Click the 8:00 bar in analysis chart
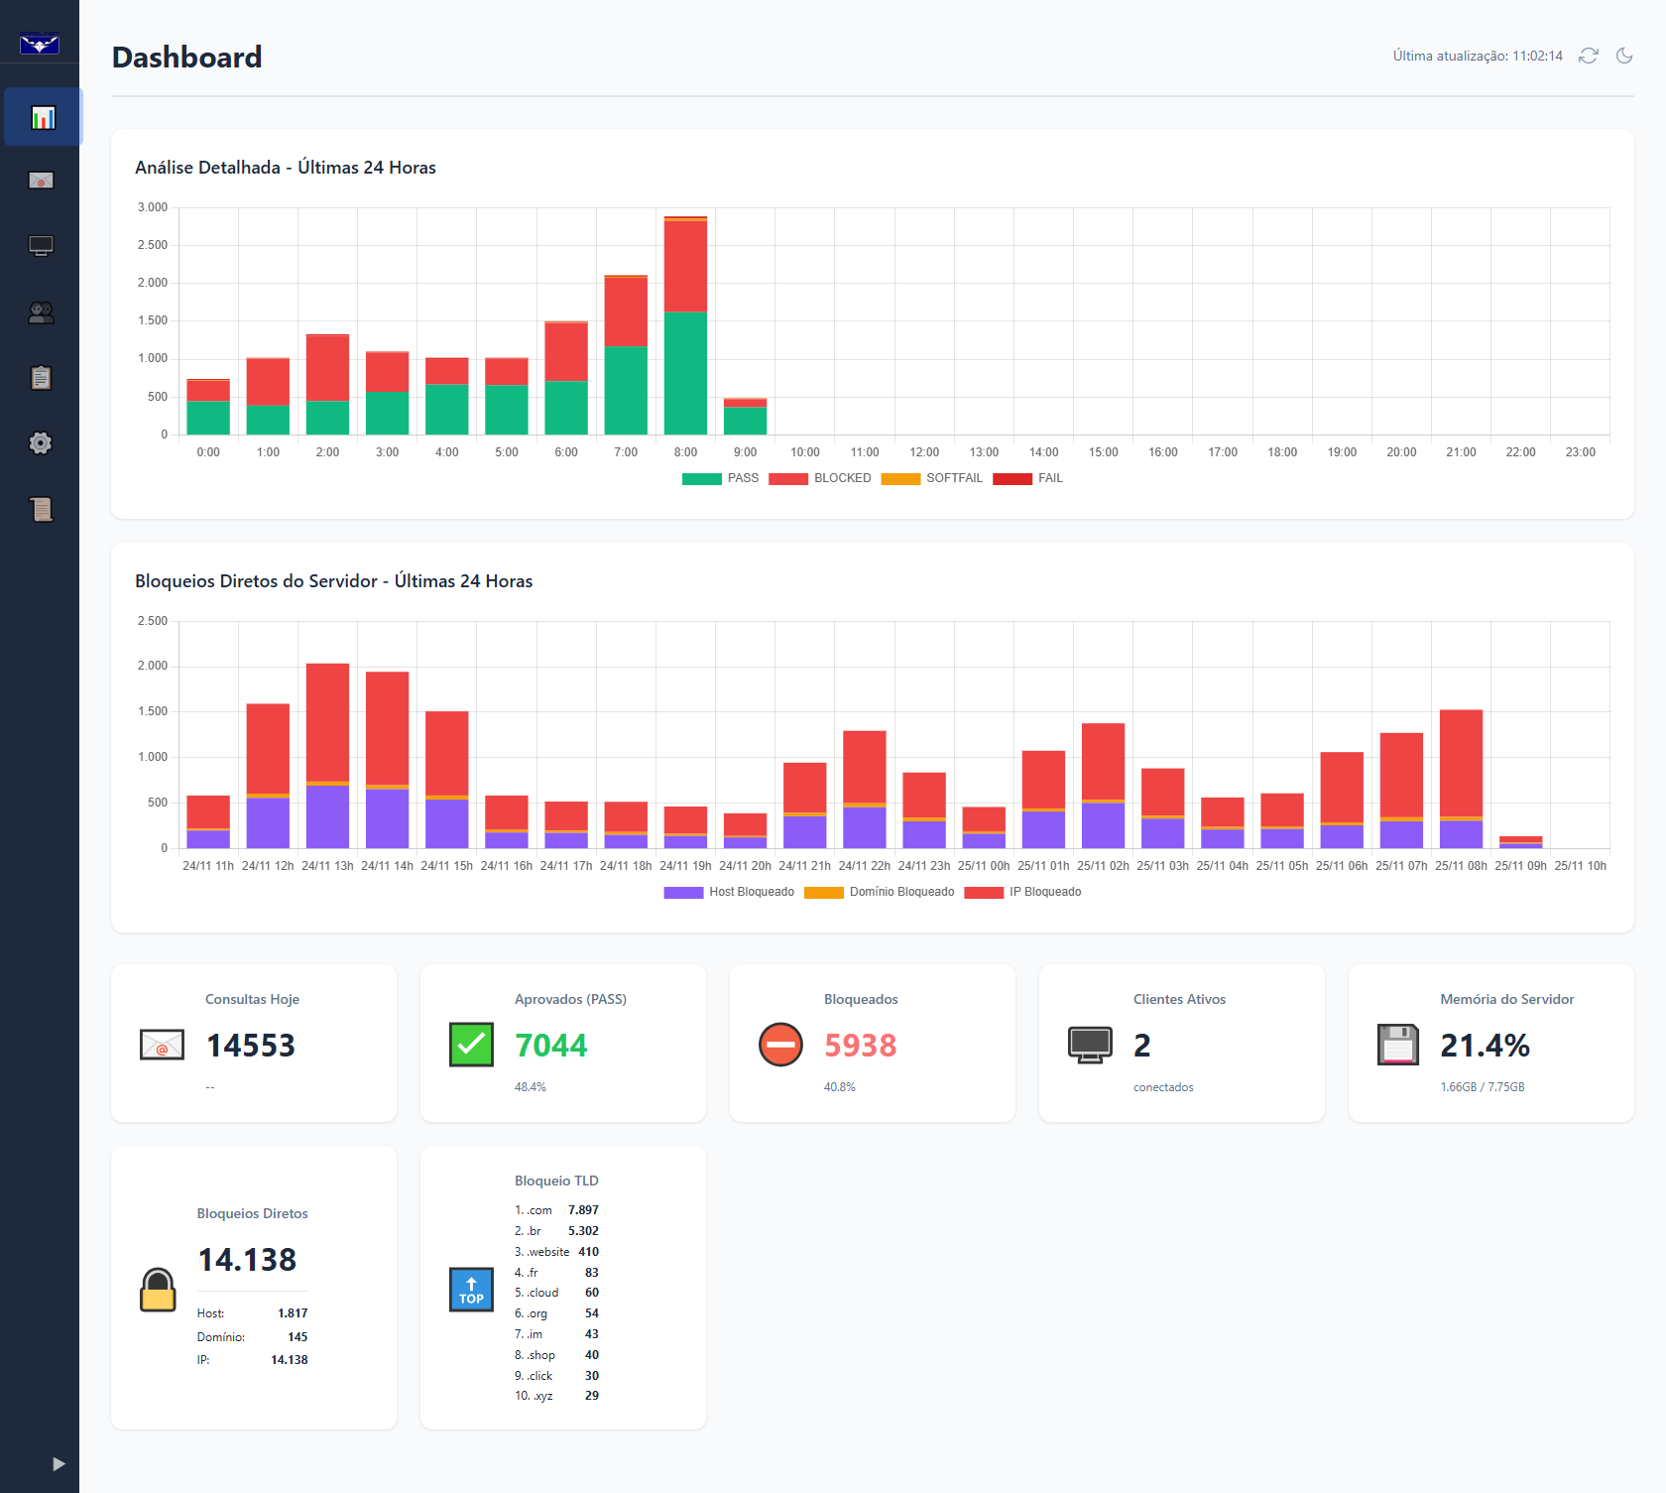The image size is (1666, 1493). [685, 324]
